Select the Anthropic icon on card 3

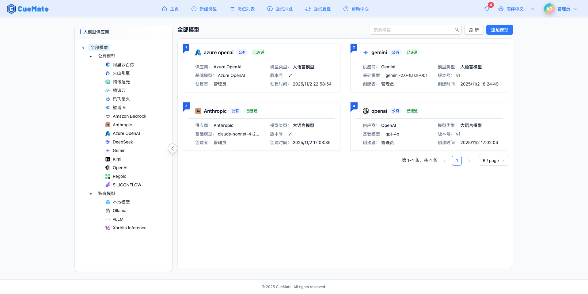[198, 111]
